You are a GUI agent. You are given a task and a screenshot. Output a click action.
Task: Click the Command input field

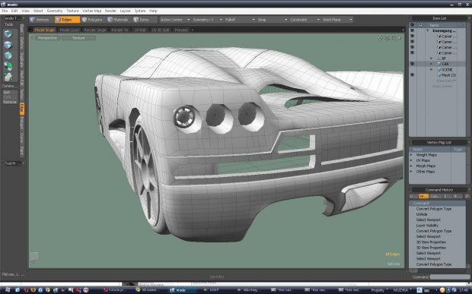[449, 277]
